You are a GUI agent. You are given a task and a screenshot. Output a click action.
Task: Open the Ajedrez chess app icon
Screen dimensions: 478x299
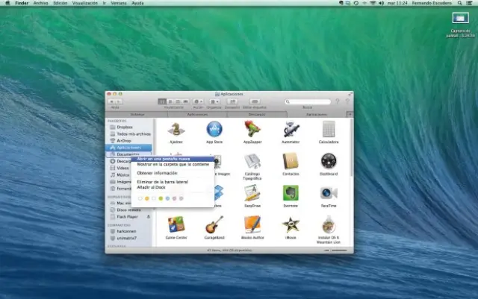[x=176, y=129]
